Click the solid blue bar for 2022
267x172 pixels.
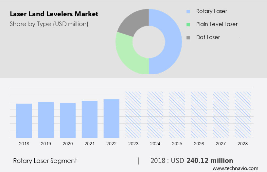pos(112,119)
